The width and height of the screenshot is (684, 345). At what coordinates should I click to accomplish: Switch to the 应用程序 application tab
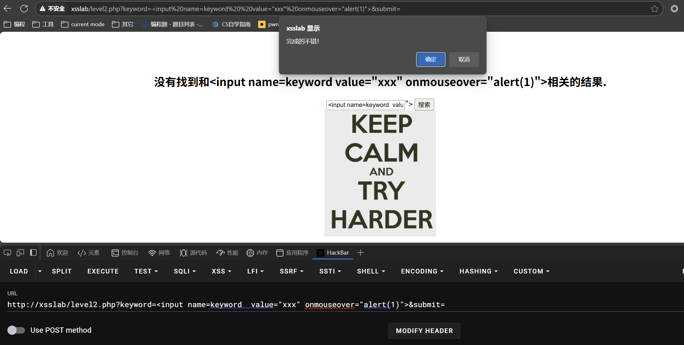point(292,253)
